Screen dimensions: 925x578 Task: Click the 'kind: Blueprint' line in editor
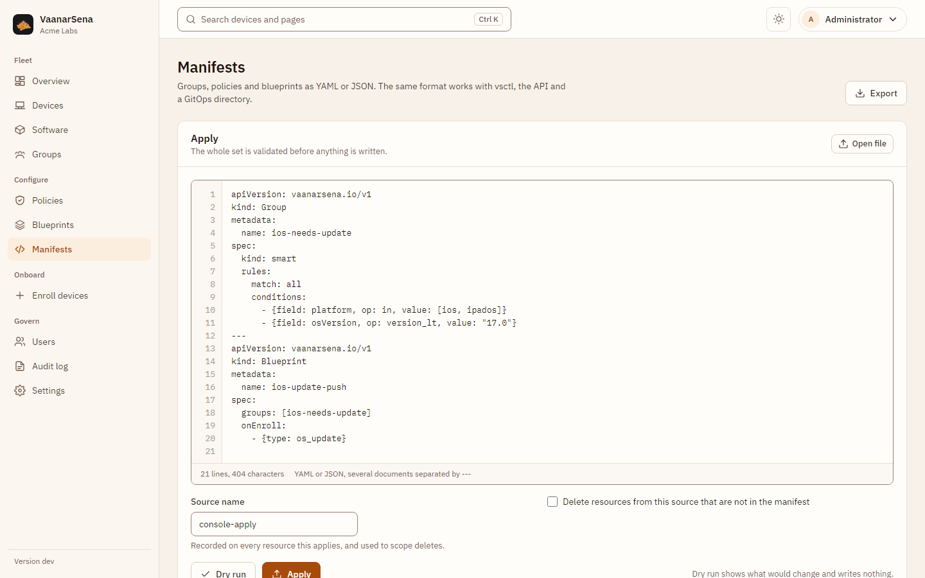(269, 361)
